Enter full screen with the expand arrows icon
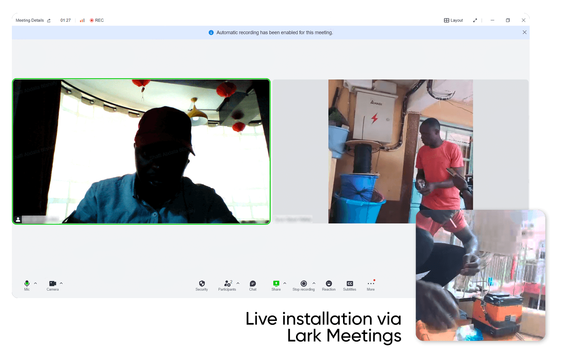Image resolution: width=561 pixels, height=360 pixels. (x=475, y=20)
